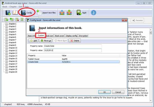Select chapter2 in the chapter tree
The width and height of the screenshot is (154, 107).
pyautogui.click(x=12, y=26)
